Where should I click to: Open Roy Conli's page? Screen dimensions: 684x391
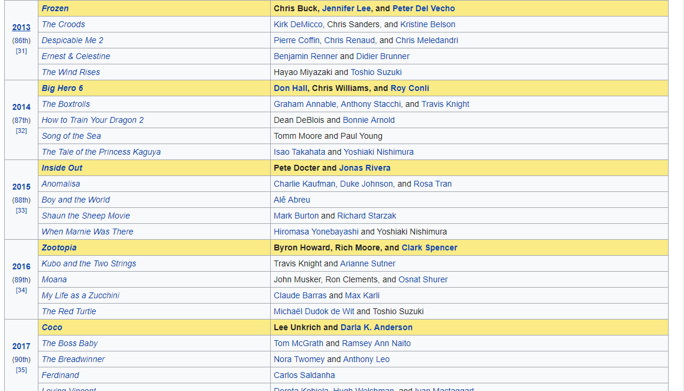[x=410, y=88]
